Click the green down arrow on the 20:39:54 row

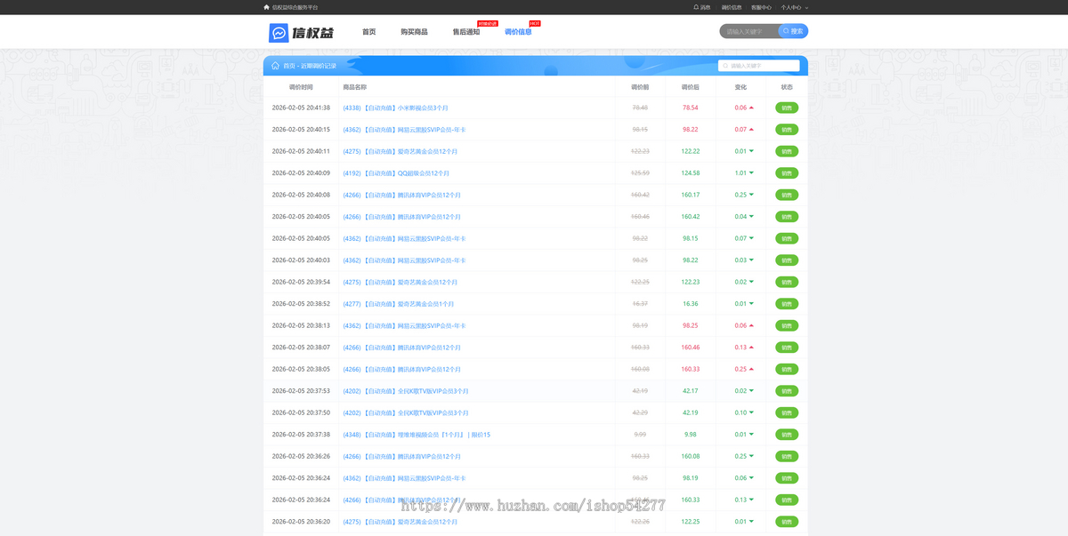[751, 282]
